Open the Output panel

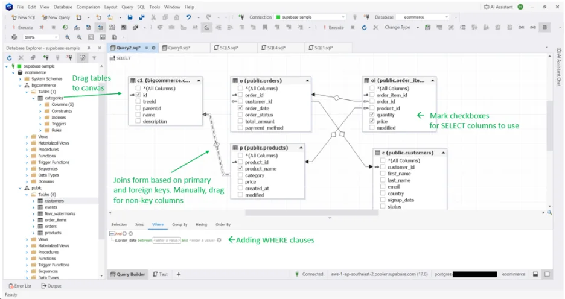coord(51,286)
